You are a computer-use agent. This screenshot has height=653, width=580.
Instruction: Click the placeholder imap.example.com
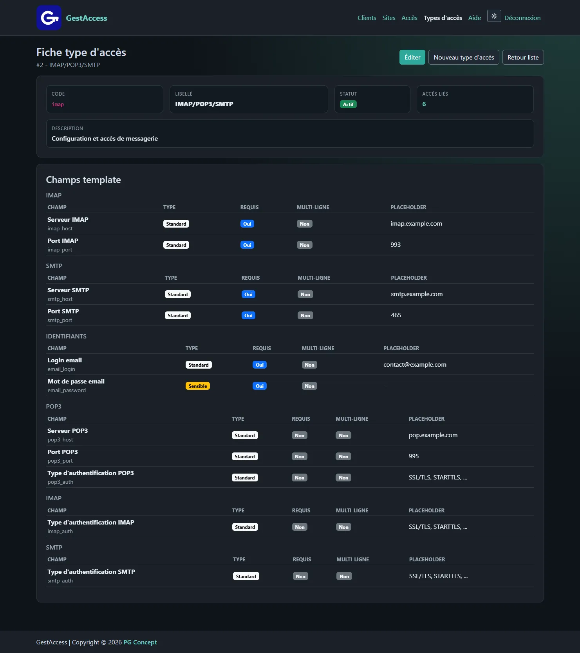coord(416,224)
